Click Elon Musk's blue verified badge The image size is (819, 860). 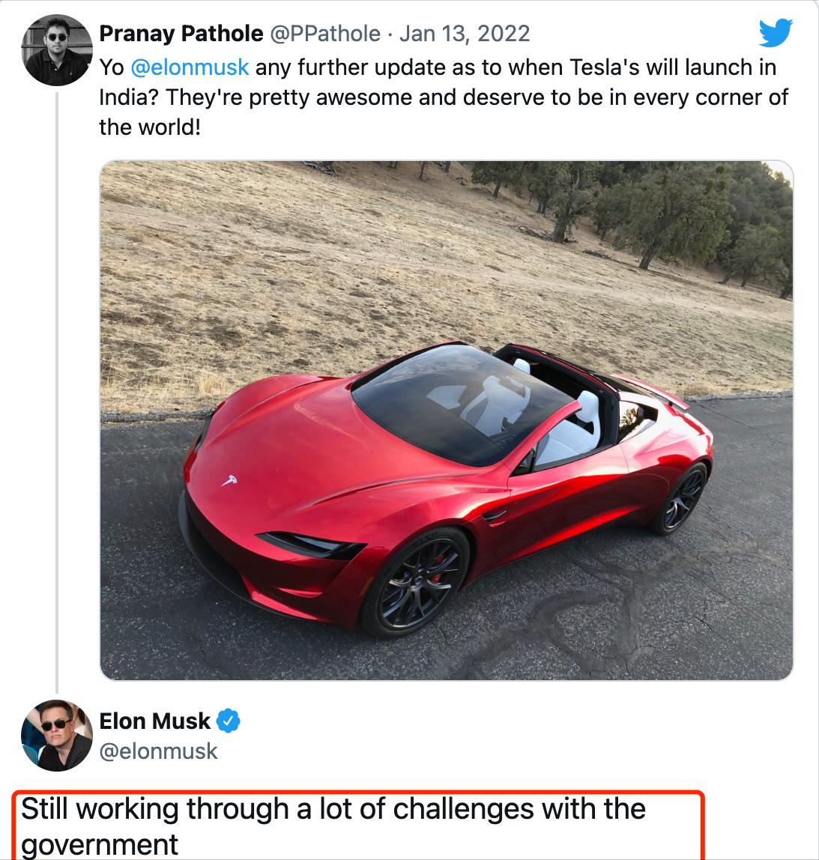(x=229, y=721)
